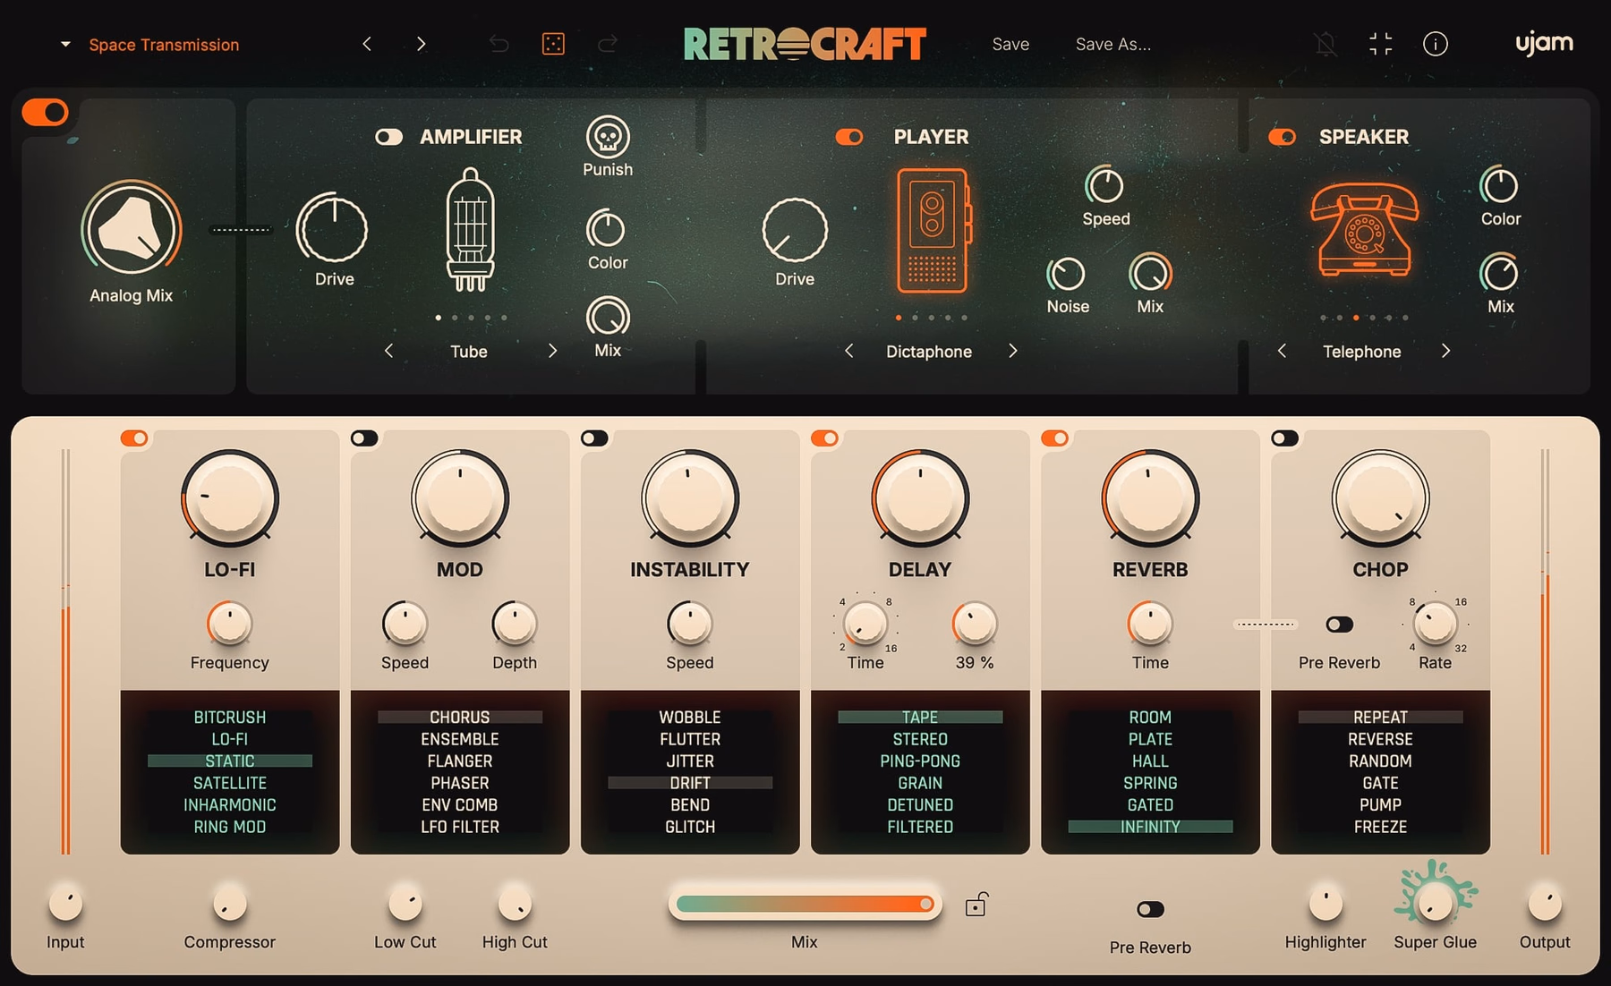
Task: Click the DELAY 39 % knob
Action: (975, 623)
